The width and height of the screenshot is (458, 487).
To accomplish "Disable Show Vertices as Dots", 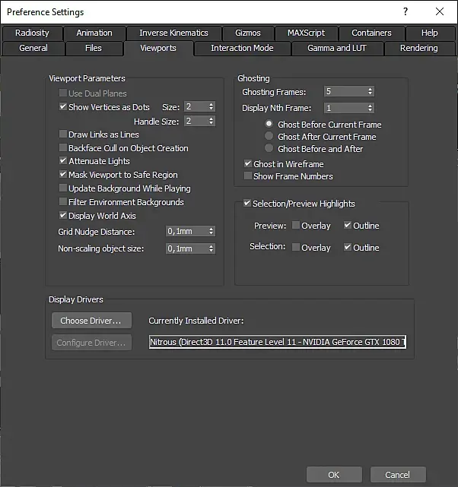I will click(x=63, y=106).
